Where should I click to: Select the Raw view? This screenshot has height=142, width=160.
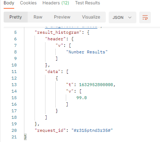pyautogui.click(x=38, y=17)
